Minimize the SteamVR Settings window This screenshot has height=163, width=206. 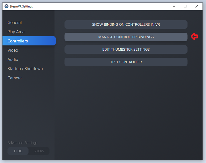click(x=174, y=6)
